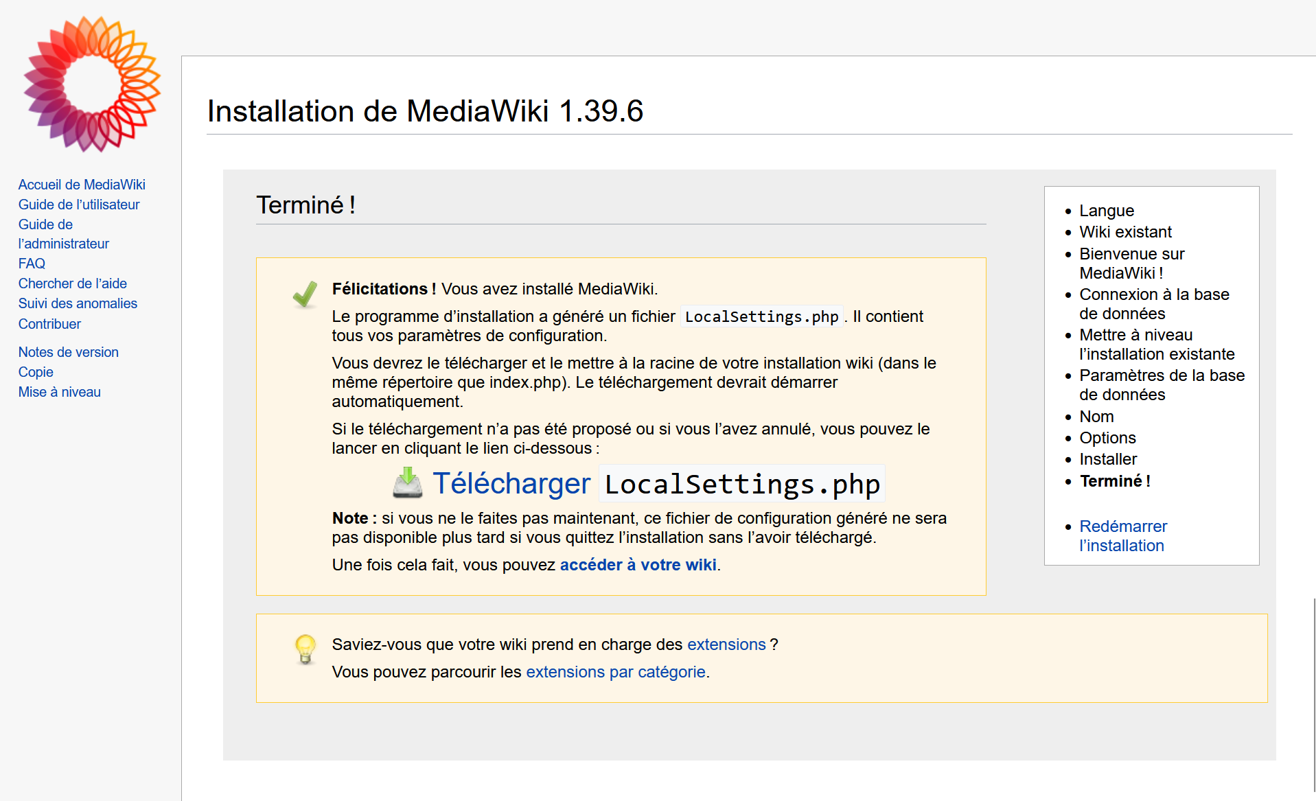Image resolution: width=1316 pixels, height=801 pixels.
Task: Open Chercher de l'aide link
Action: [x=73, y=283]
